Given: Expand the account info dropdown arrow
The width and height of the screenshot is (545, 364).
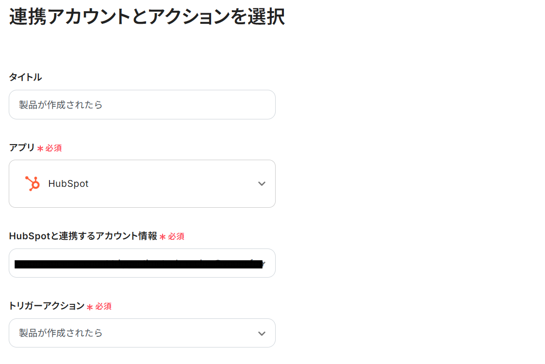Looking at the screenshot, I should (263, 264).
